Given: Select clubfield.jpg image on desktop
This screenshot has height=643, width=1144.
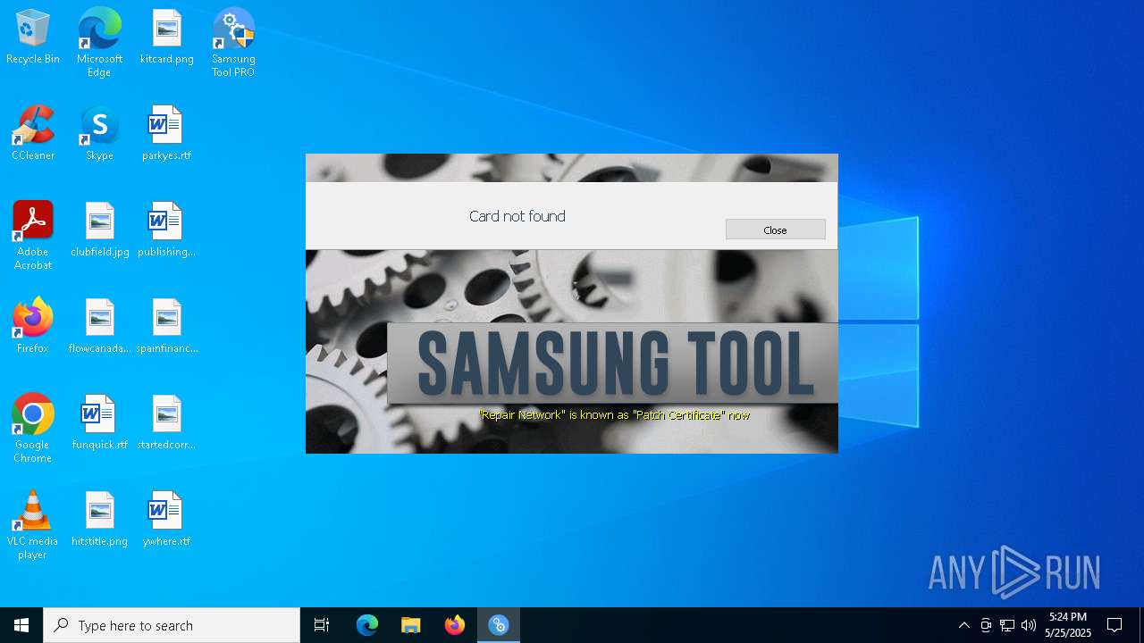Looking at the screenshot, I should [100, 230].
